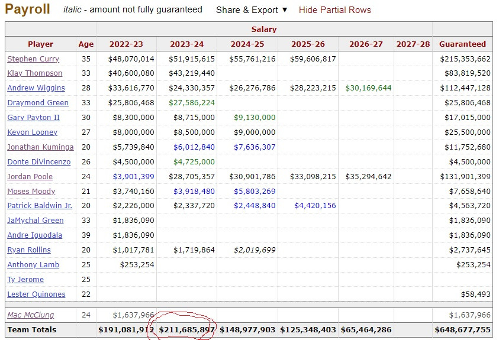This screenshot has height=340, width=499.
Task: Click the Payroll heading
Action: tap(27, 9)
